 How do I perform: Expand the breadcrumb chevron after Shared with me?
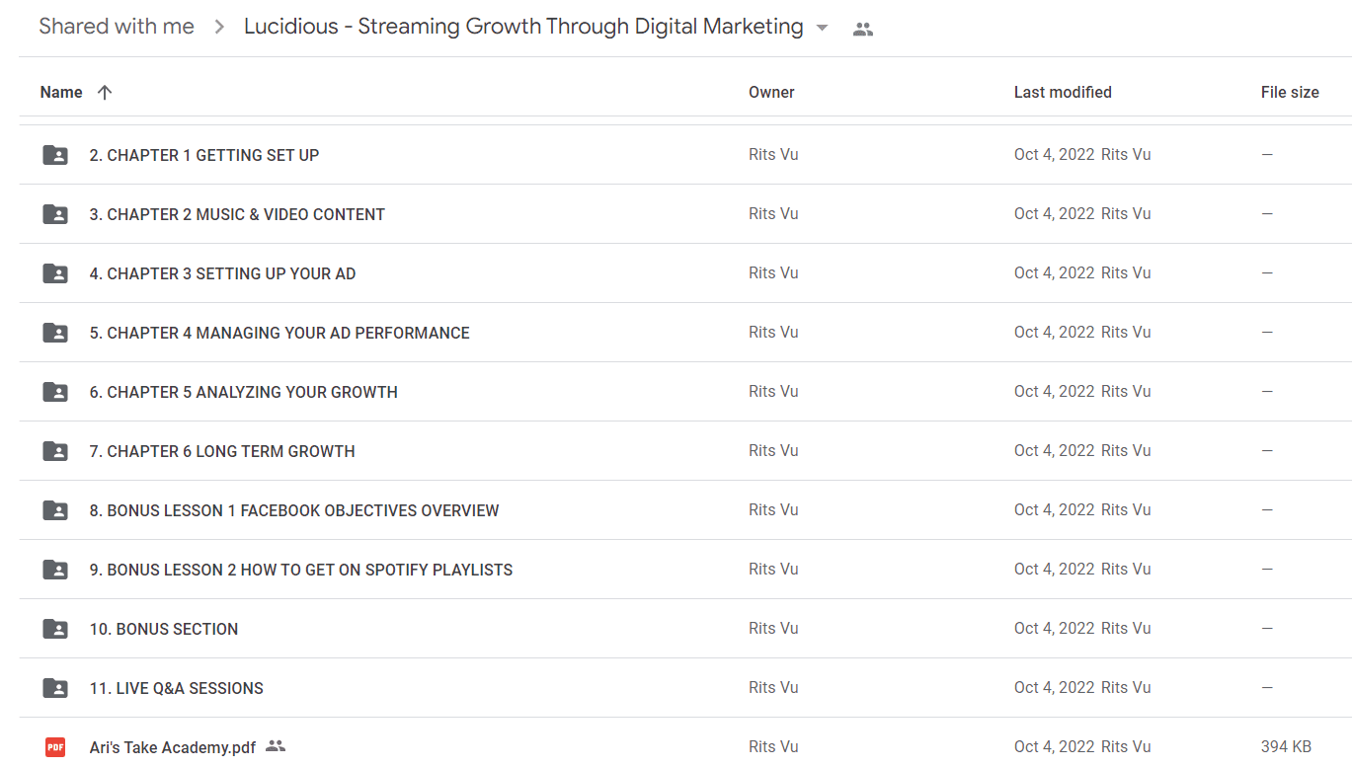pos(219,28)
